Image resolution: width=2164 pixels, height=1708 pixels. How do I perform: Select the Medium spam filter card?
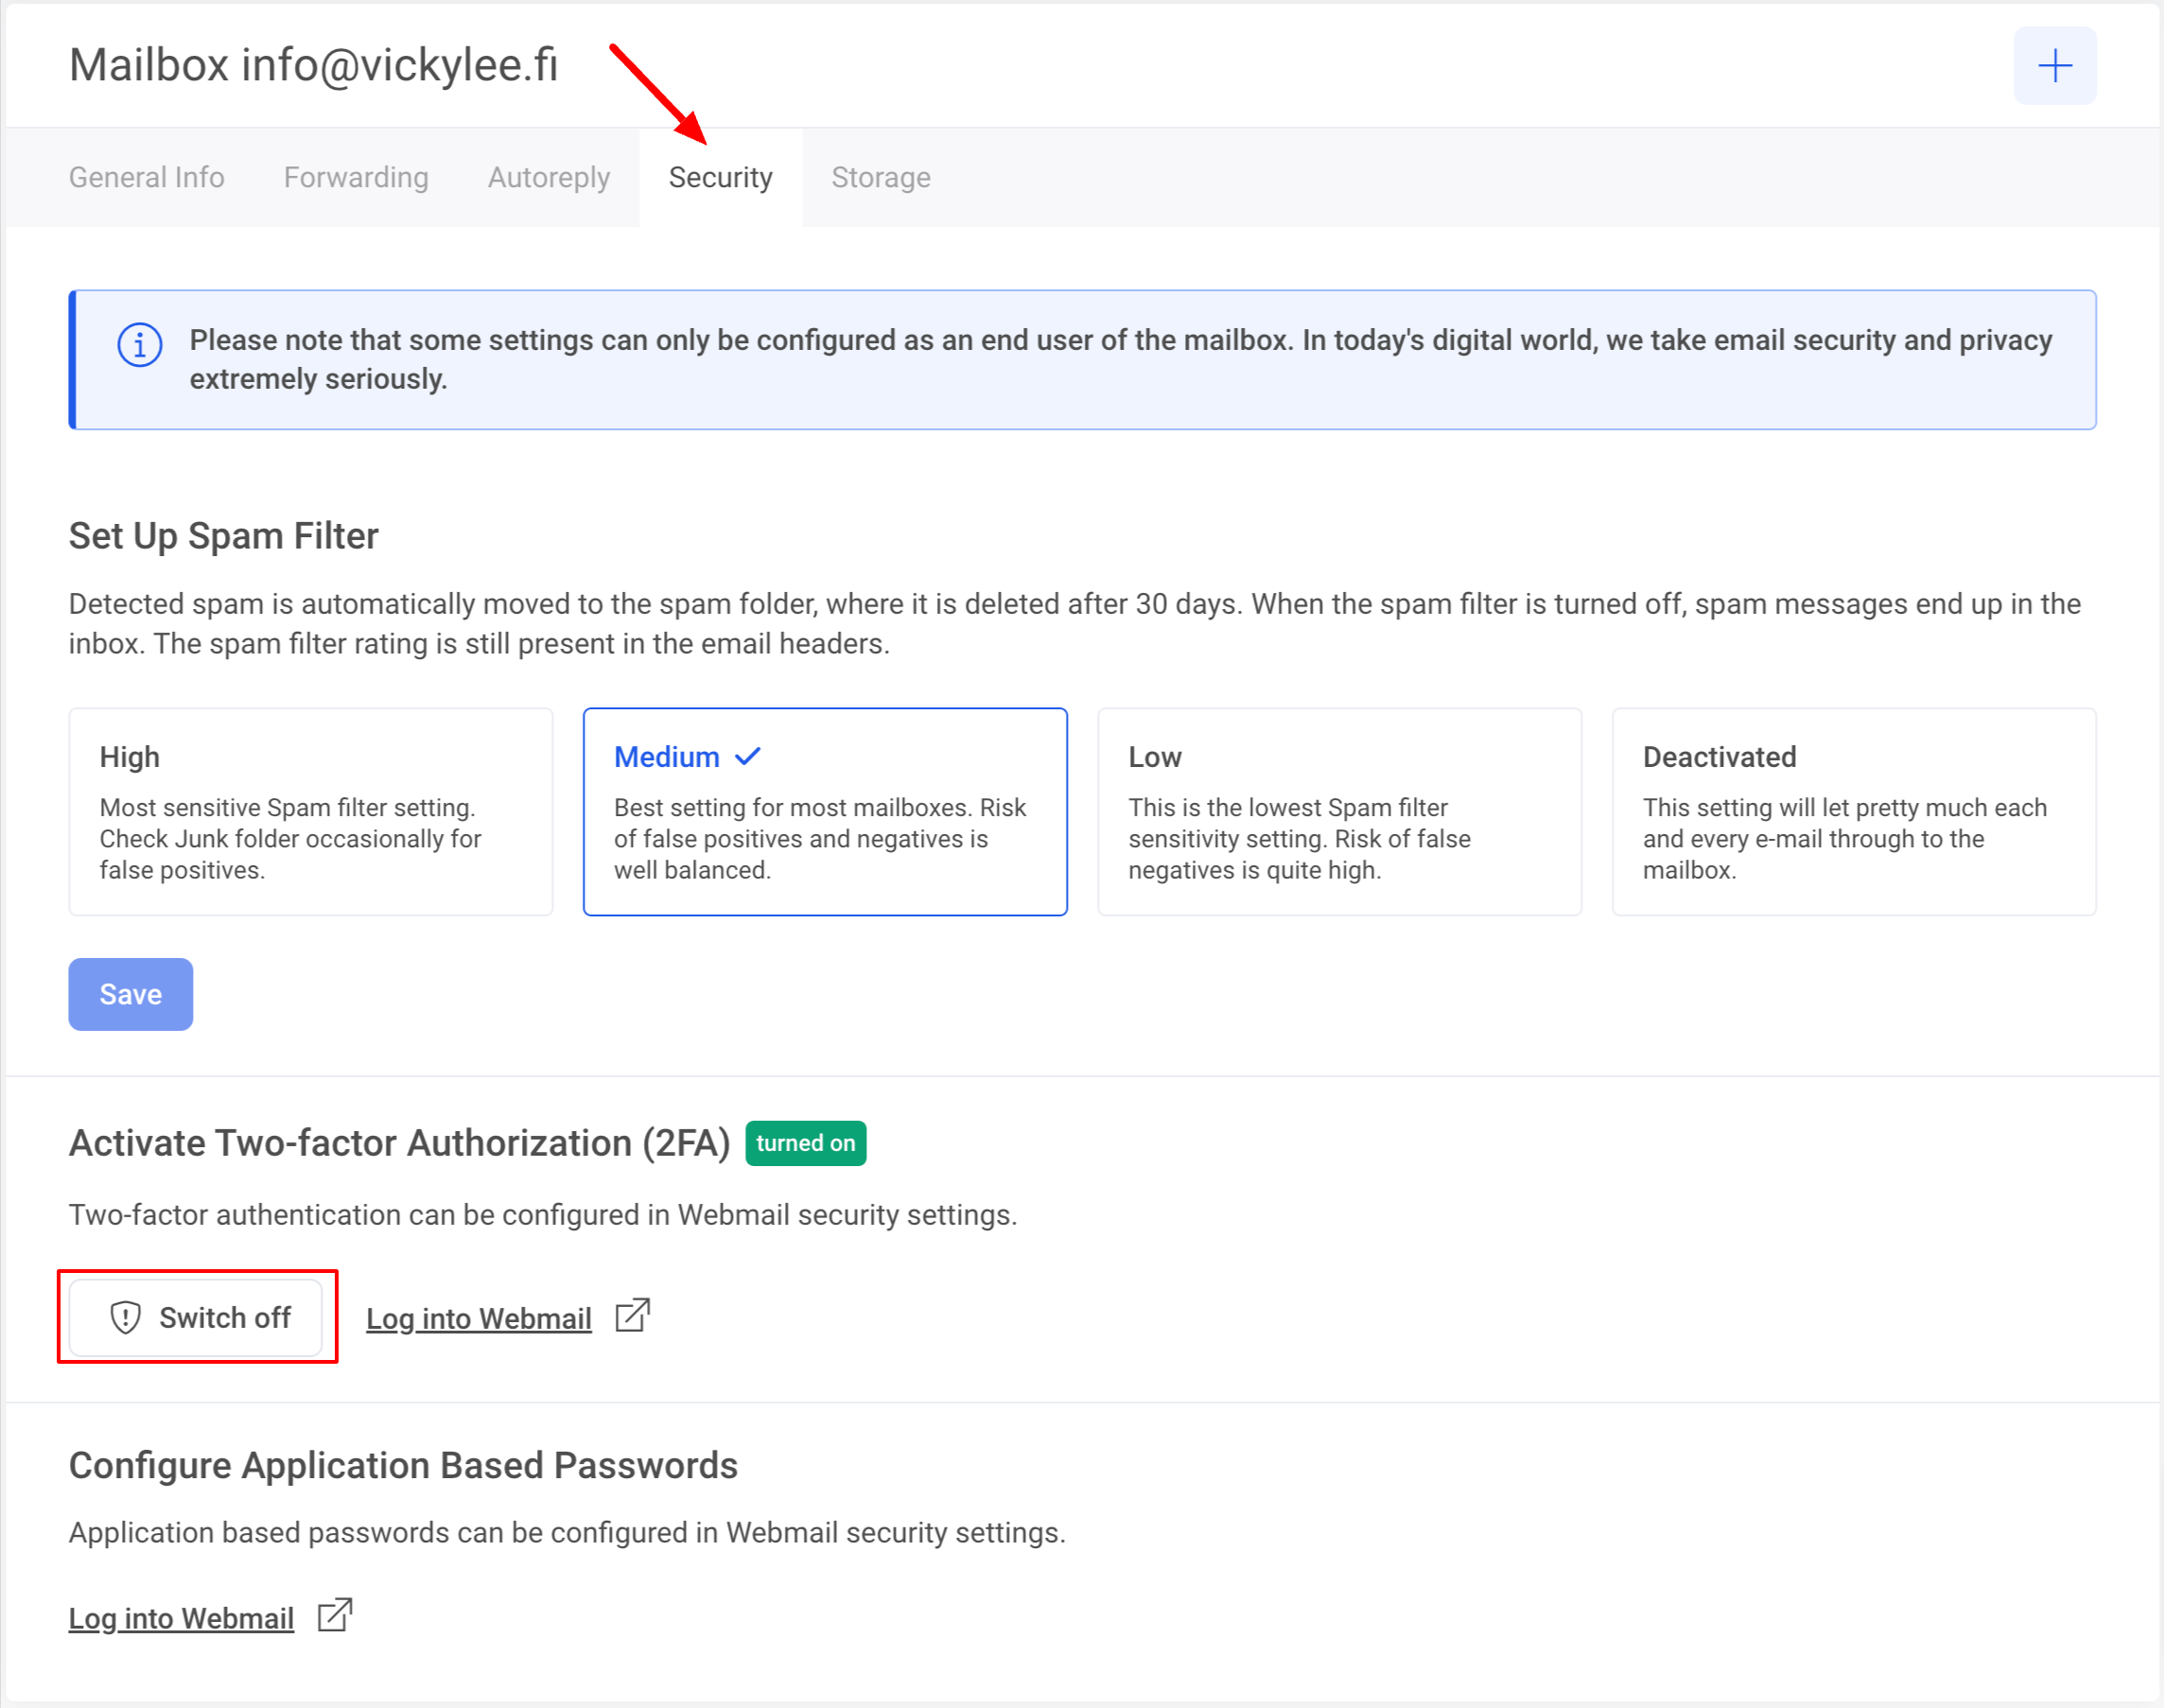pyautogui.click(x=824, y=811)
